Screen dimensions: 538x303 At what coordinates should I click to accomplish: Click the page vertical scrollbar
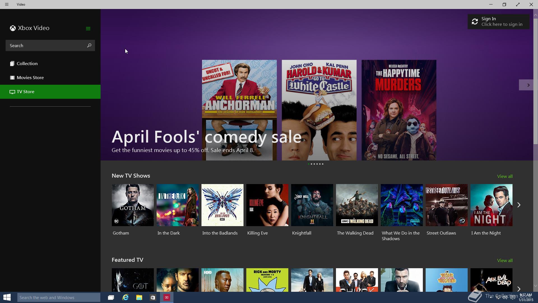tap(535, 81)
